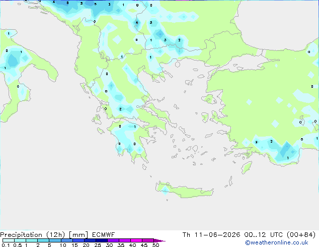Screen dimensions: 319x247
Task: Click the '35' legend scale label
Action: (121, 245)
